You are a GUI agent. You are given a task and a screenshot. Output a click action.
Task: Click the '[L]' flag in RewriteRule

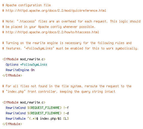(66, 118)
